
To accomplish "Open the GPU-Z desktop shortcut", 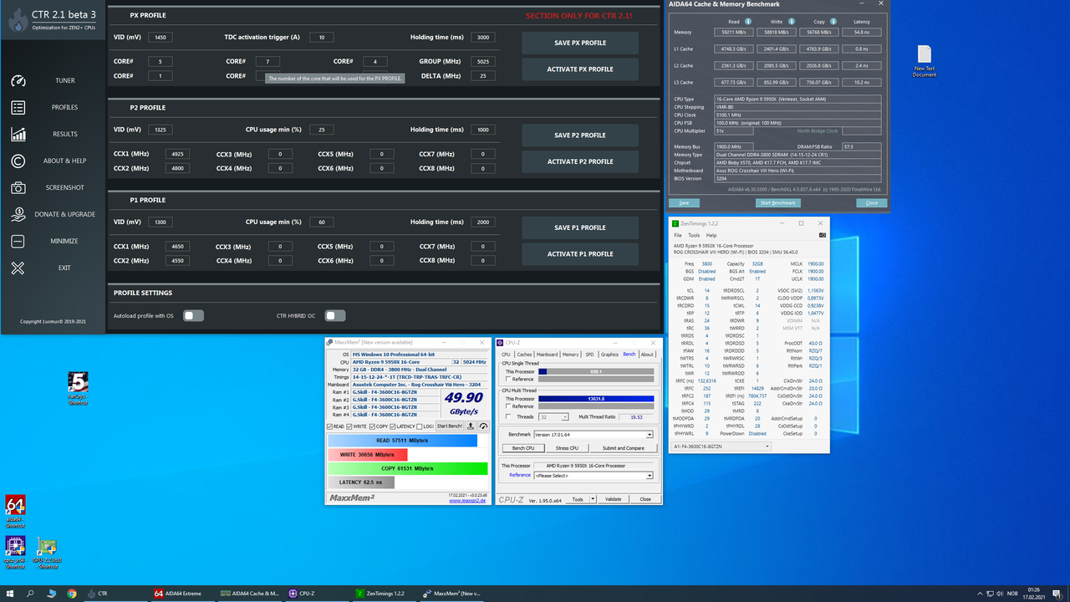I will [x=47, y=554].
